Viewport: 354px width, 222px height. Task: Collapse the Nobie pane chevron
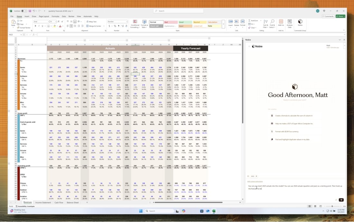[340, 40]
